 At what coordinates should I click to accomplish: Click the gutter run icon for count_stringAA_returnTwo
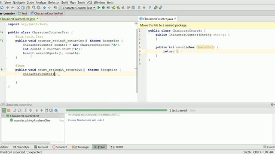2,69
